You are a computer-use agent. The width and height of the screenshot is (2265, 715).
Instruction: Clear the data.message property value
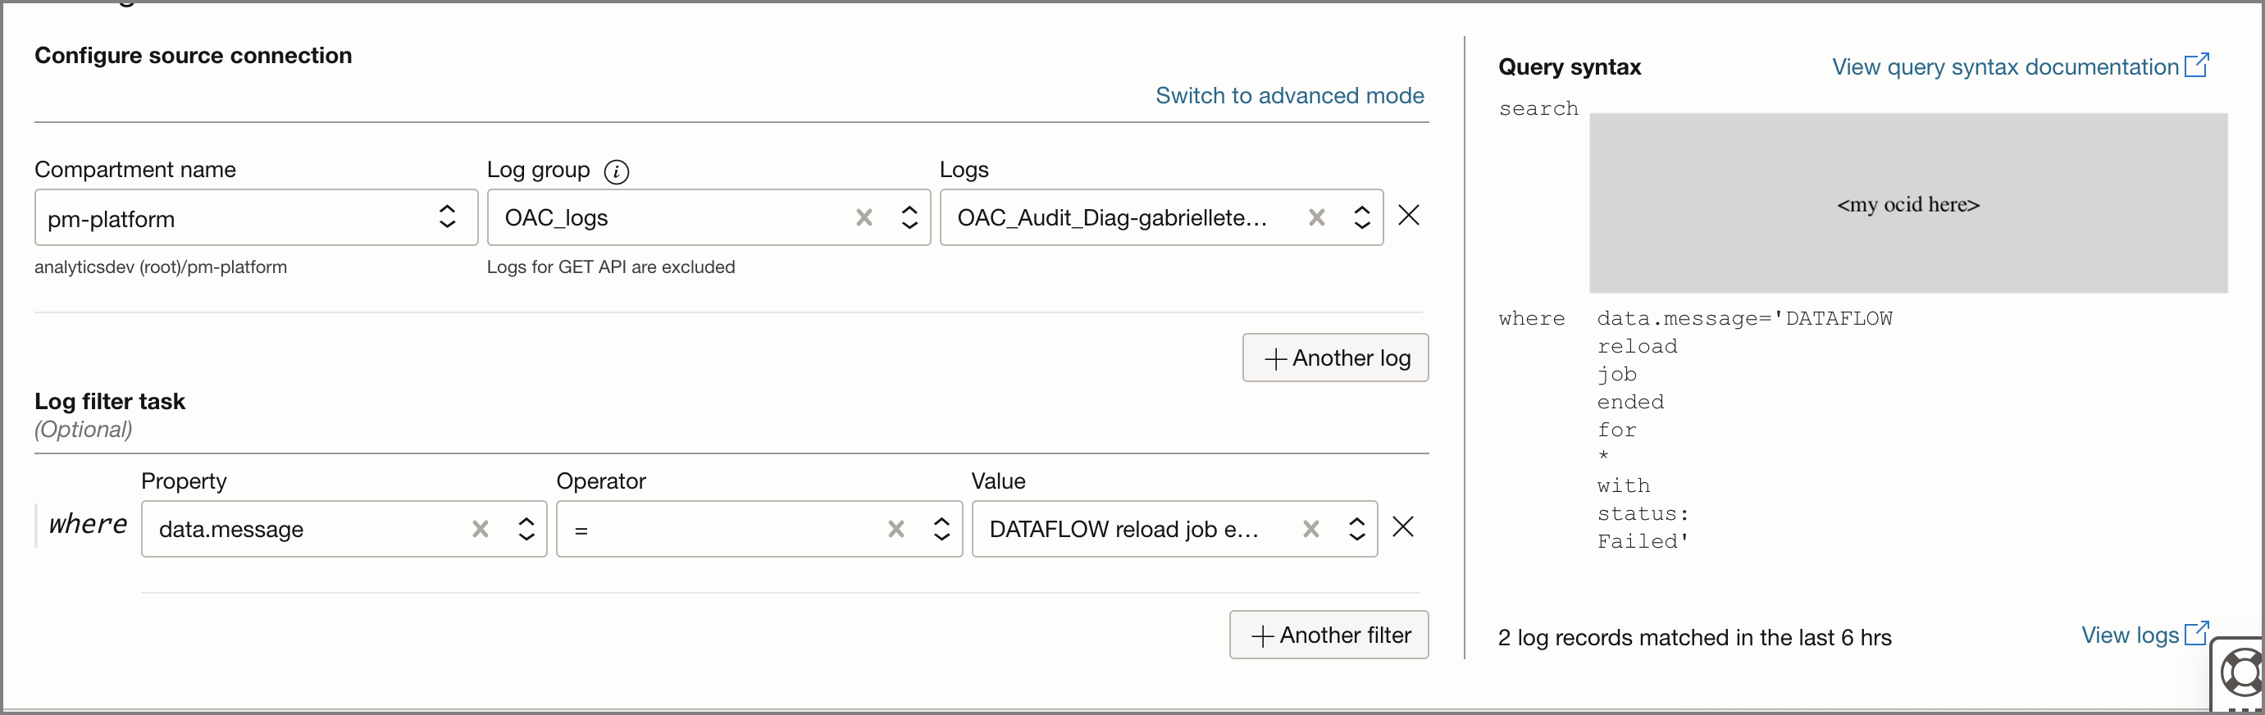pos(480,529)
